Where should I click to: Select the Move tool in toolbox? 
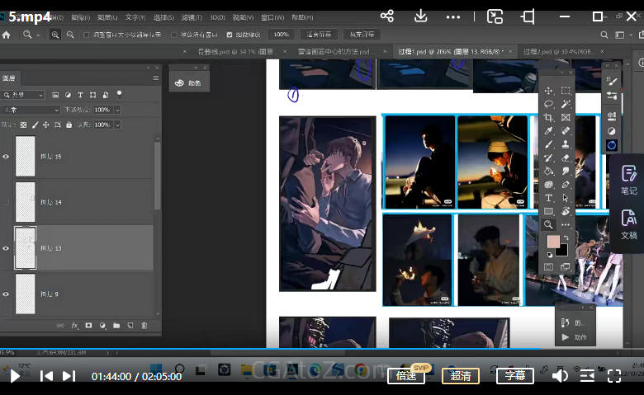click(548, 91)
